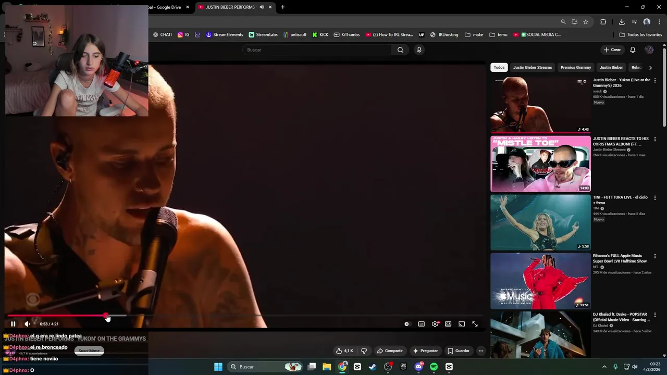Viewport: 667px width, 375px height.
Task: Select the Todos filter chip
Action: 499,67
